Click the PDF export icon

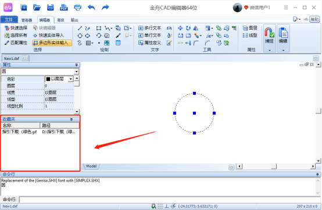tap(64, 8)
